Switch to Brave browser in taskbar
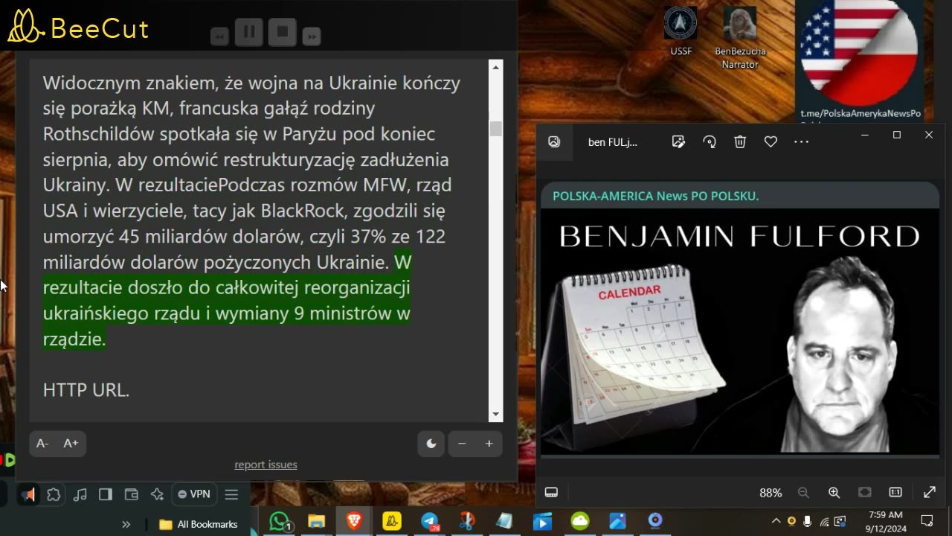The width and height of the screenshot is (952, 536). pos(355,521)
